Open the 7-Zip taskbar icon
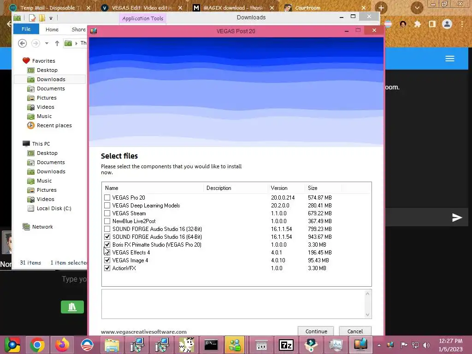The image size is (472, 354). tap(286, 345)
